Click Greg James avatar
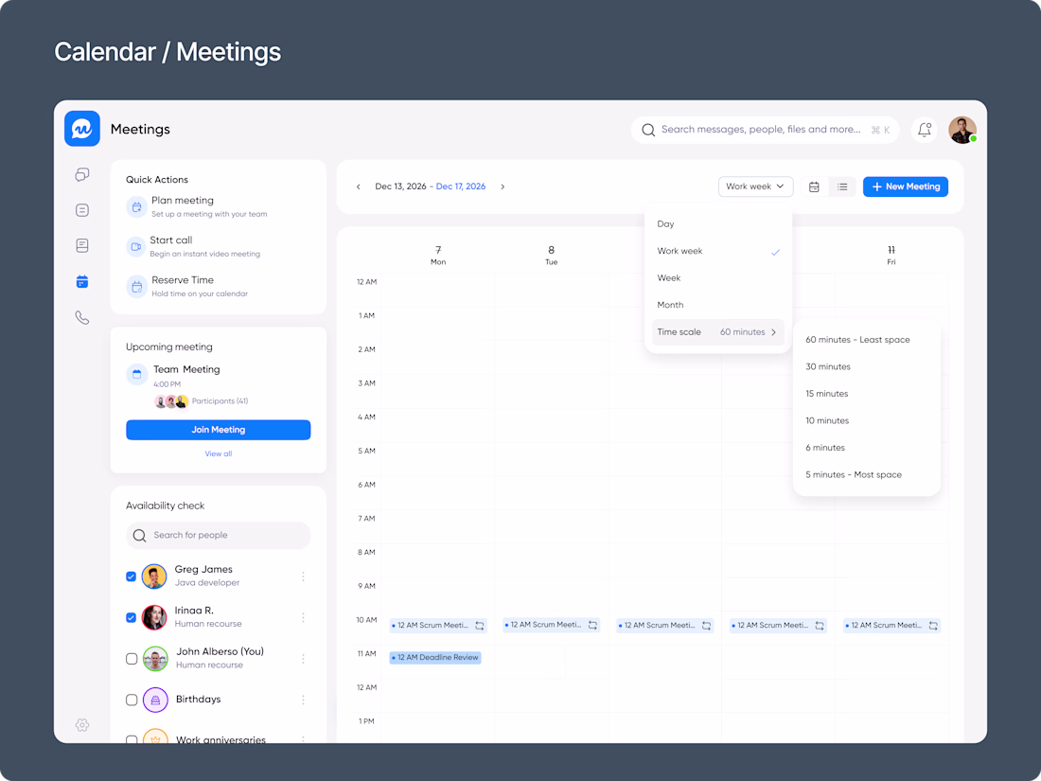 [154, 577]
